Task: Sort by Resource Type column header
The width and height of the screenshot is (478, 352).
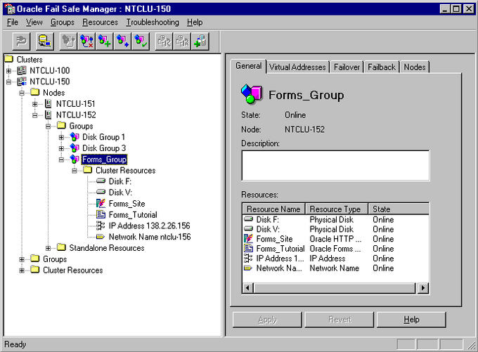Action: (x=337, y=209)
